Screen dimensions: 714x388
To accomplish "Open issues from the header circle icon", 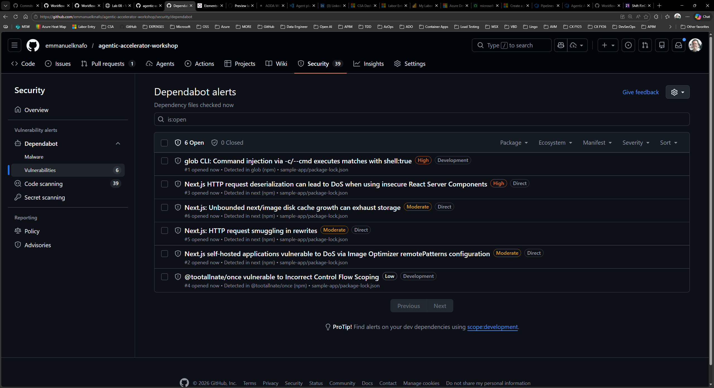I will tap(628, 45).
